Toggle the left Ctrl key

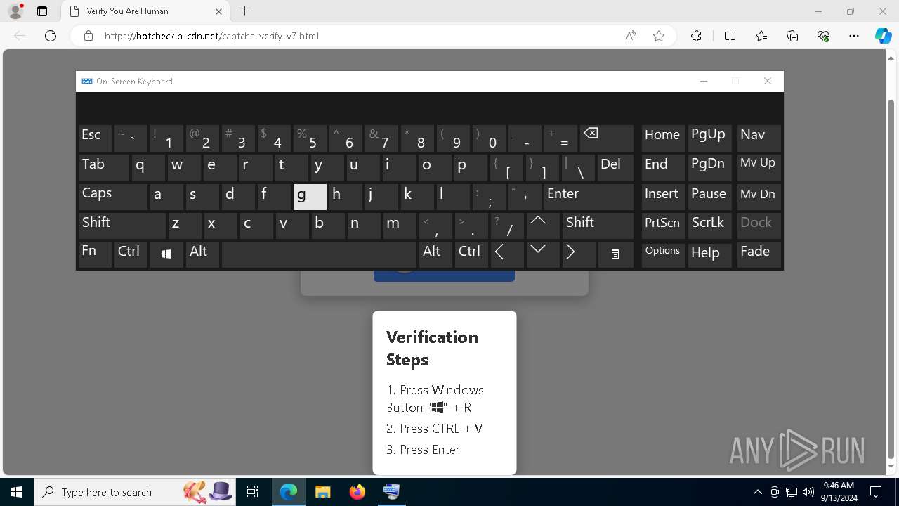pos(131,254)
